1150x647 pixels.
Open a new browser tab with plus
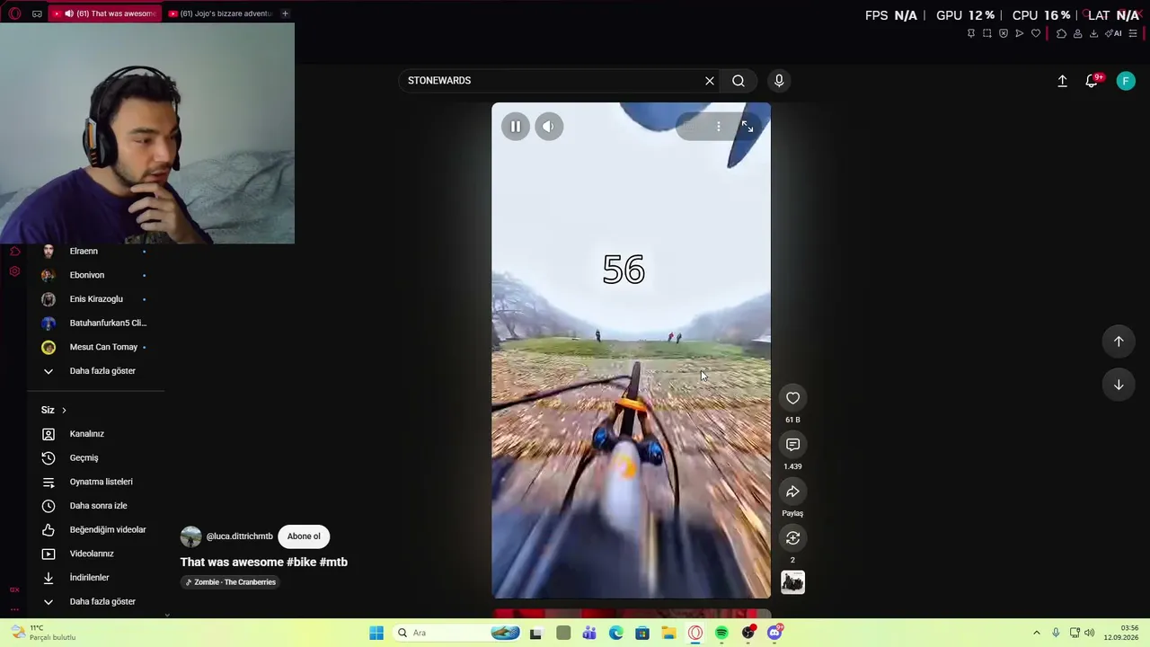285,13
